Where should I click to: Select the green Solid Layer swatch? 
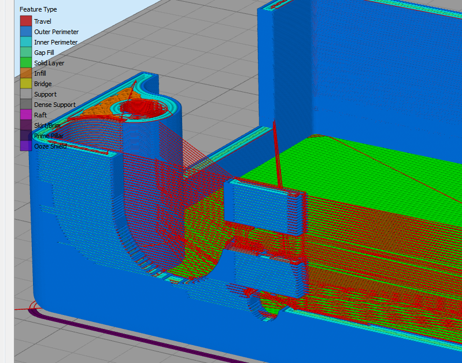[25, 63]
